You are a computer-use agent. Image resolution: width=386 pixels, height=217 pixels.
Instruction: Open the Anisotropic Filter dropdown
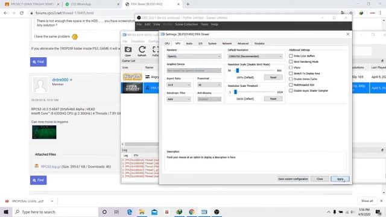179,99
